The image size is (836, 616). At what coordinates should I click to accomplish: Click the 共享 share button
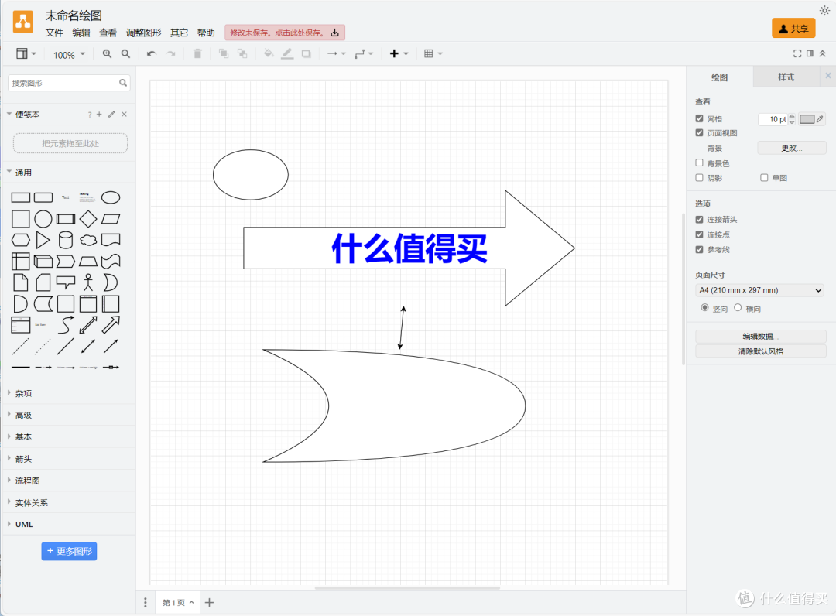tap(793, 29)
